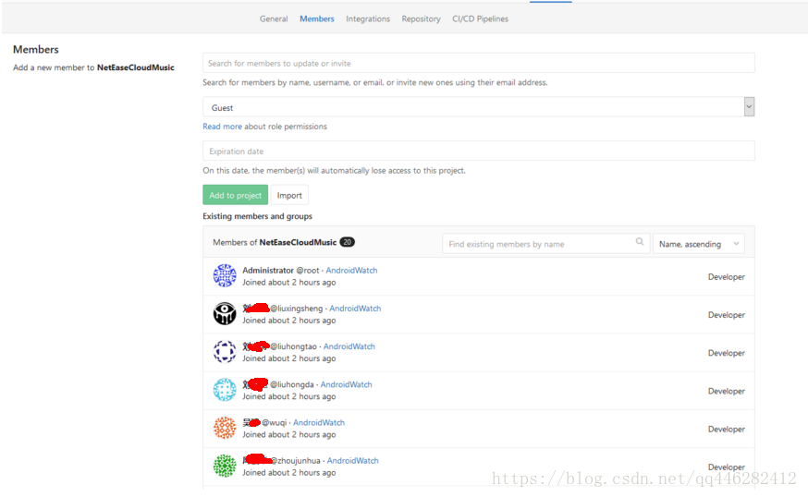This screenshot has height=497, width=808.
Task: Switch to the Members tab
Action: click(x=317, y=19)
